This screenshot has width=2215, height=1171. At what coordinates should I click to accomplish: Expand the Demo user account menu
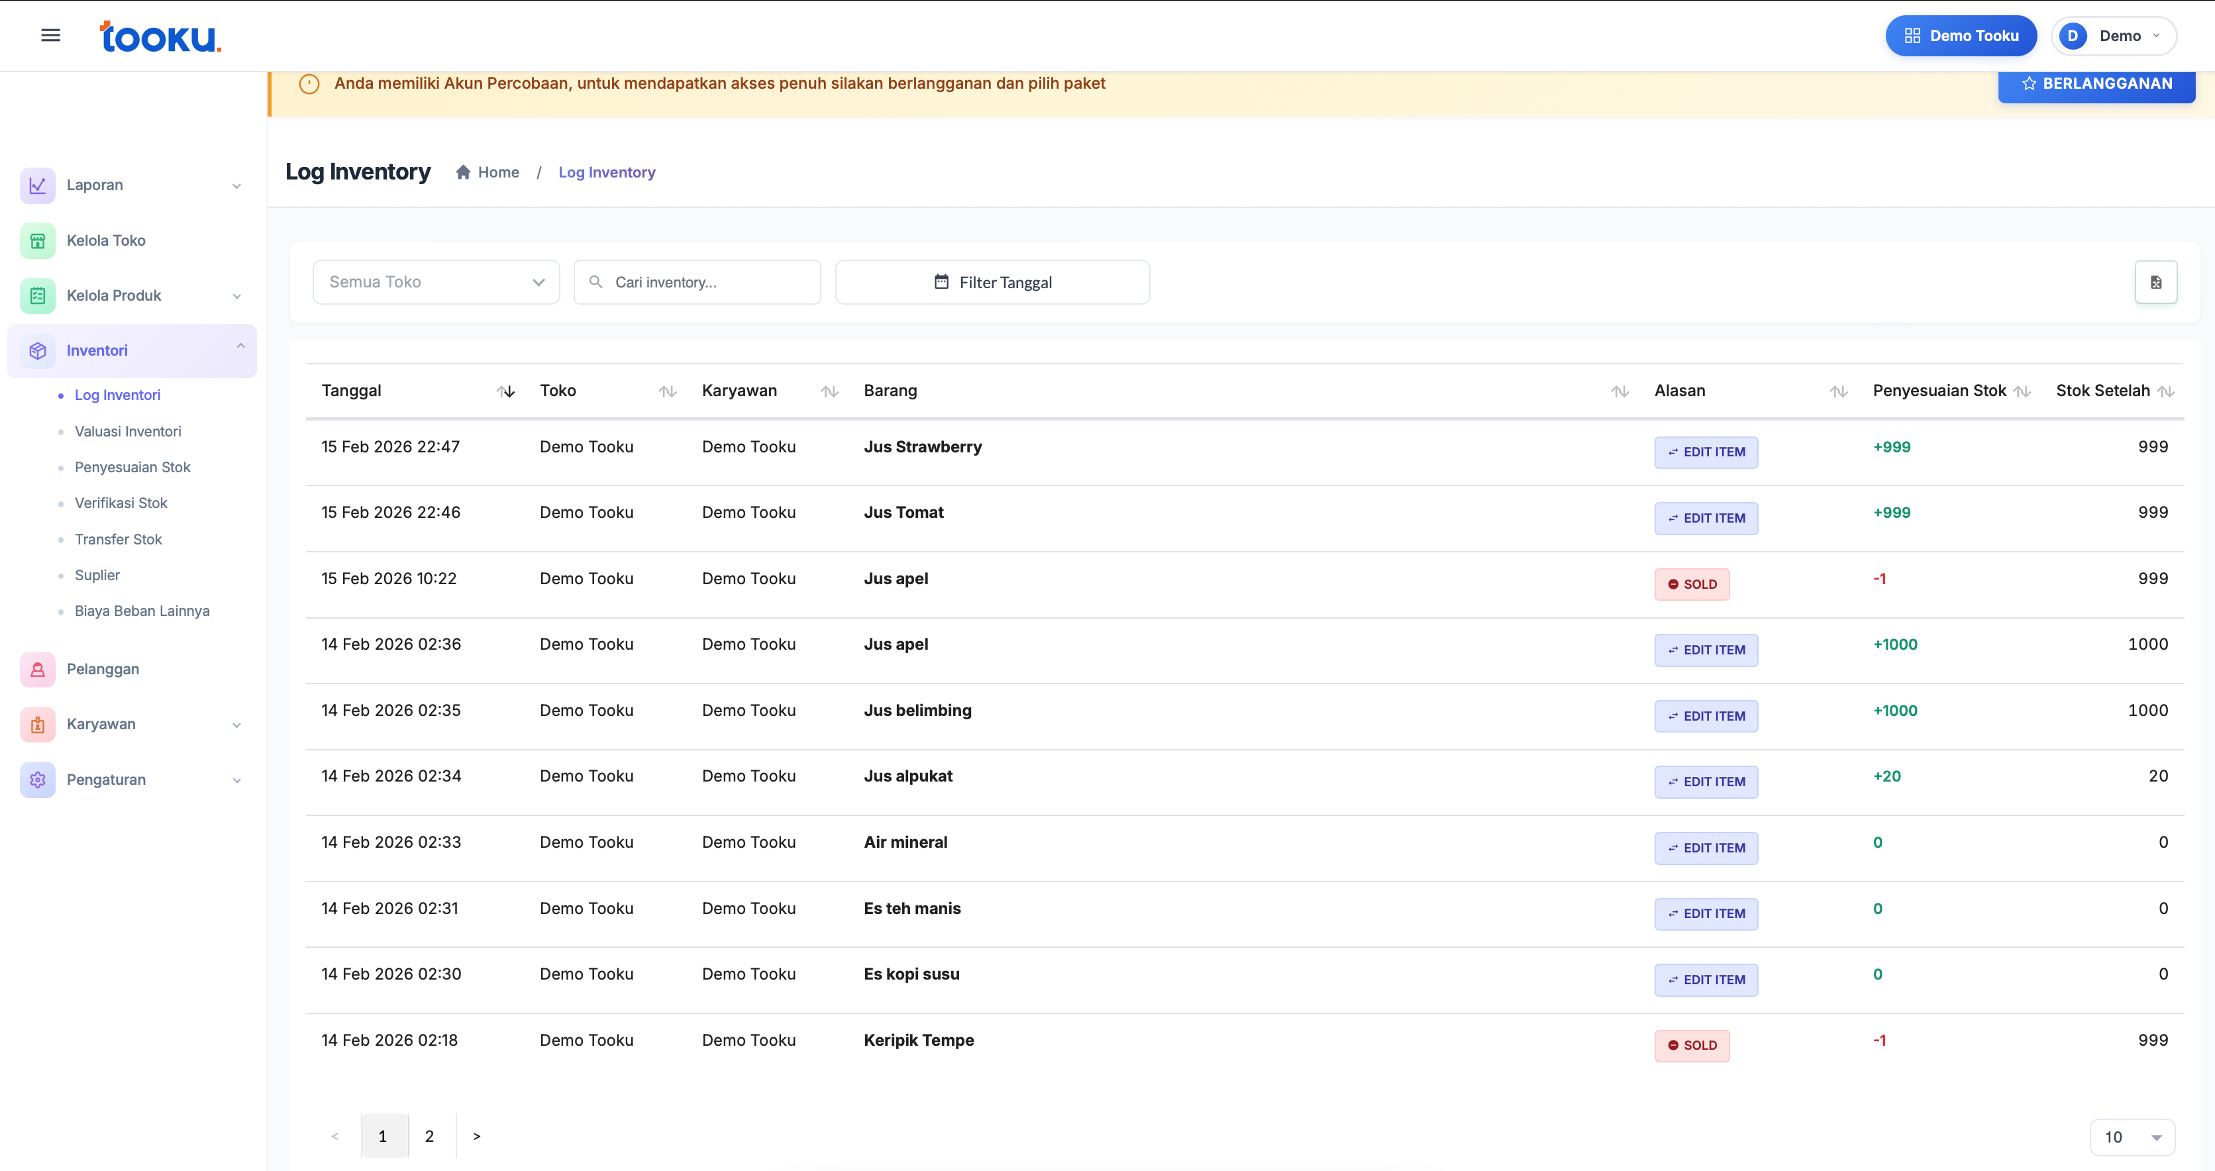tap(2114, 36)
